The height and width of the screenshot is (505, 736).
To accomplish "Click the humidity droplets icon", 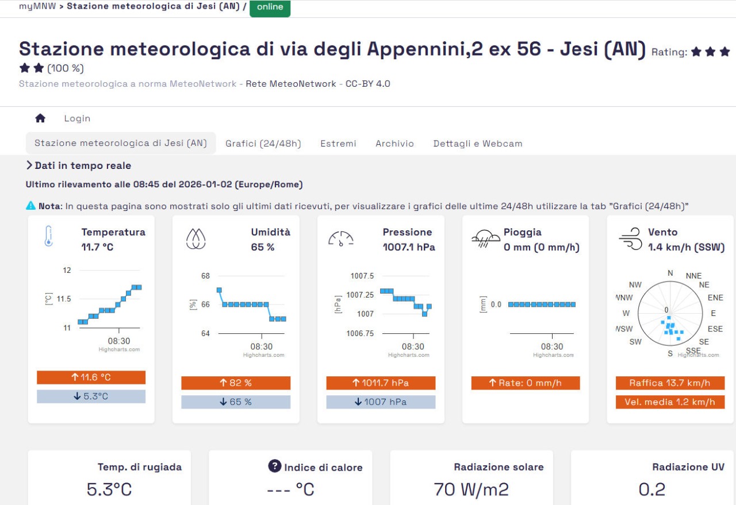I will (195, 238).
